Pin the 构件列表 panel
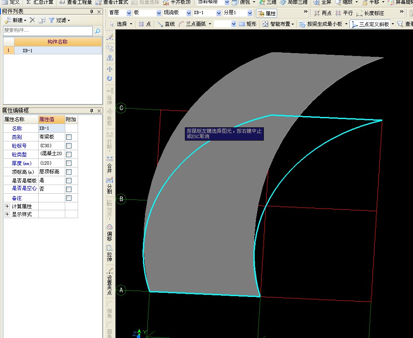The image size is (413, 338). tap(92, 12)
